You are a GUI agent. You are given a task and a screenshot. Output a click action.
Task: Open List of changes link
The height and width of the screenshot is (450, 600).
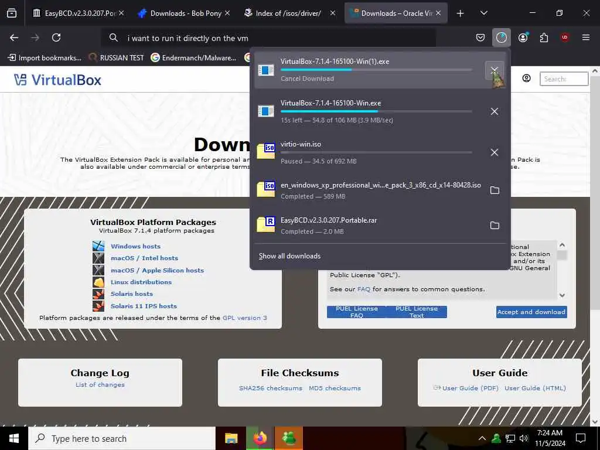coord(100,384)
